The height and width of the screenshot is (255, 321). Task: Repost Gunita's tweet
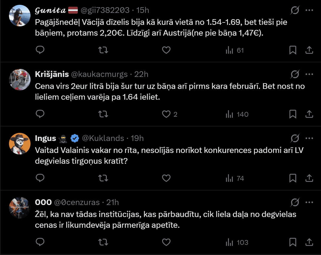(103, 50)
